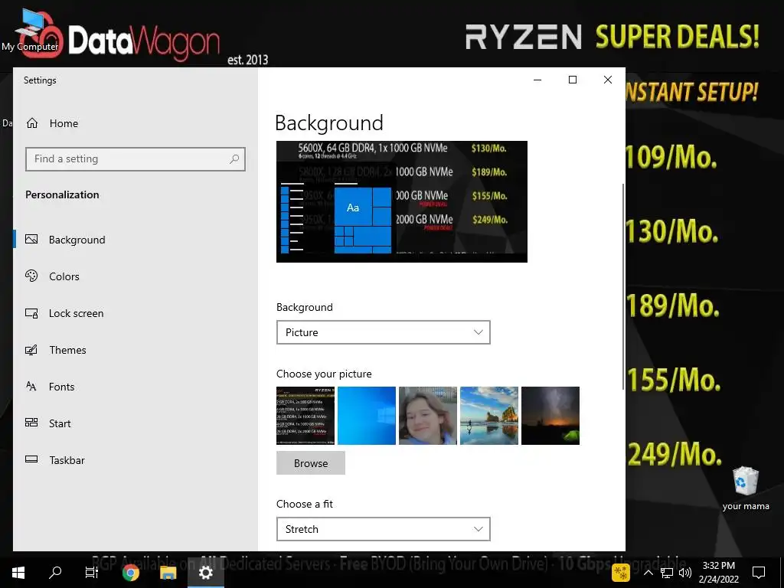784x588 pixels.
Task: Show hidden tray icons chevron
Action: click(648, 573)
